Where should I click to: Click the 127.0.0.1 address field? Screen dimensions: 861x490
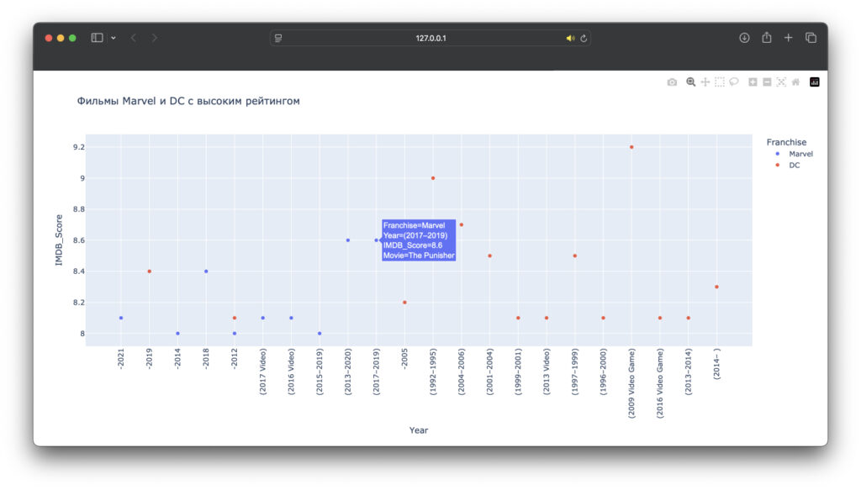coord(430,38)
